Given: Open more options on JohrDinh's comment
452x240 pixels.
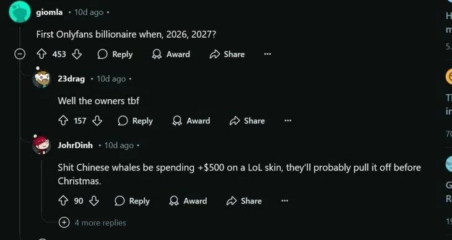Looking at the screenshot, I should point(285,201).
